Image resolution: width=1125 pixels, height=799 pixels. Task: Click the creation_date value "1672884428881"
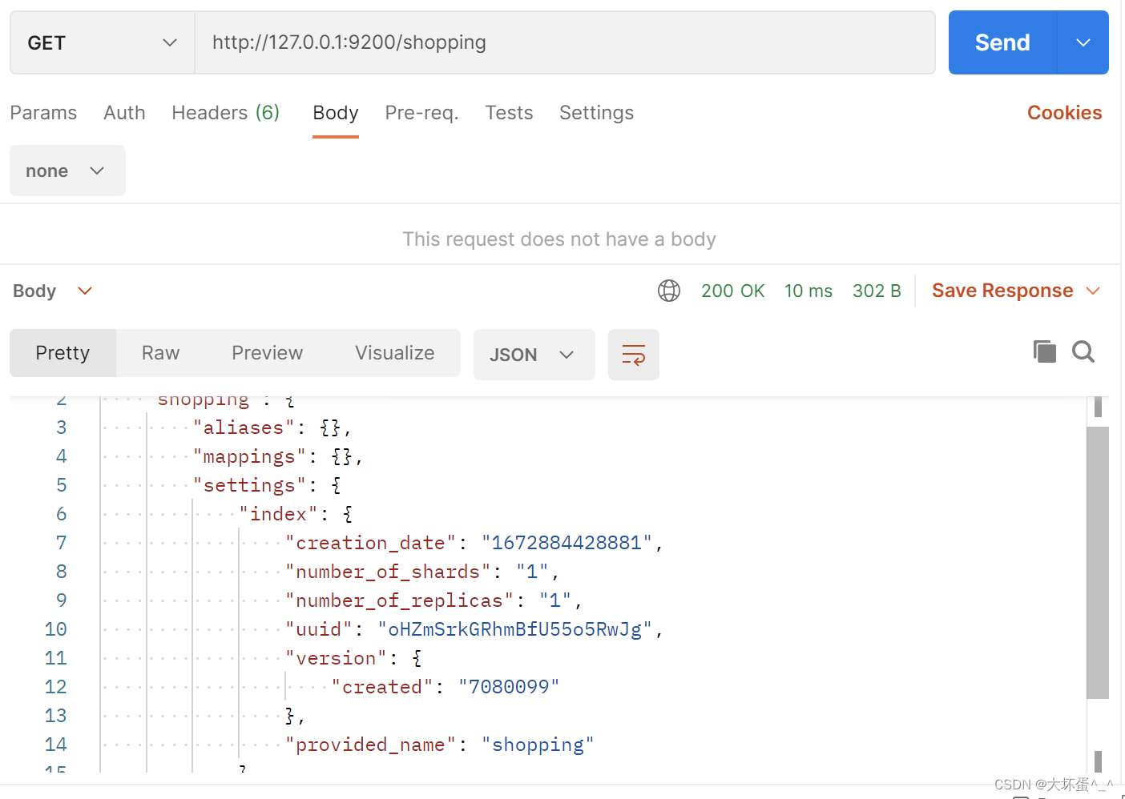click(567, 543)
